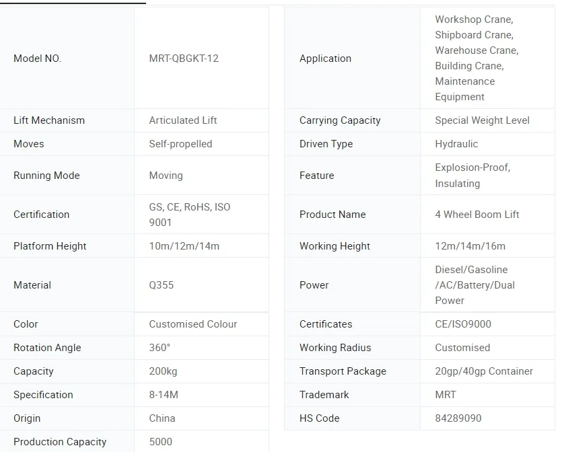
Task: Click the 360° rotation angle value
Action: click(x=160, y=348)
